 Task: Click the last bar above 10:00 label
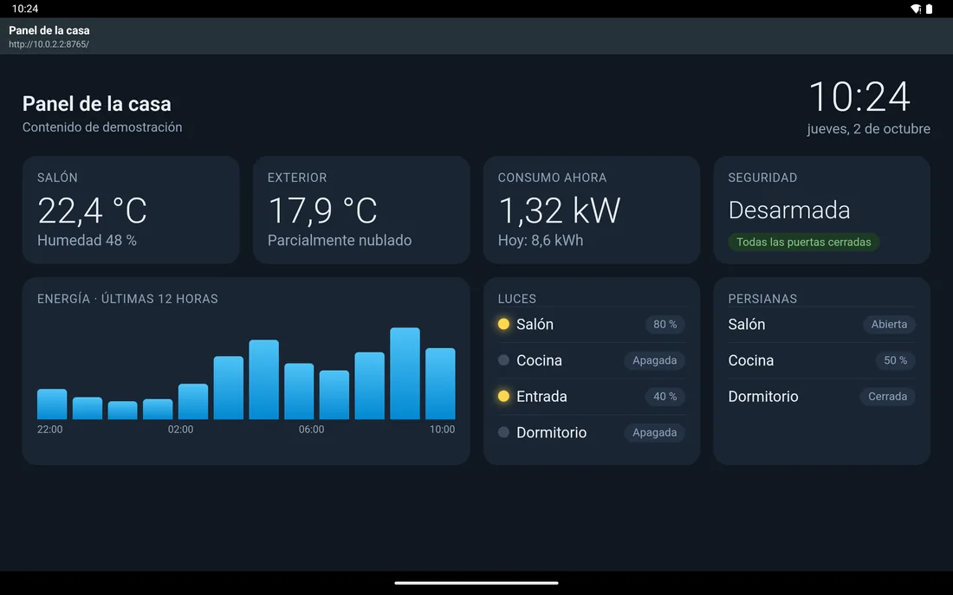coord(440,384)
